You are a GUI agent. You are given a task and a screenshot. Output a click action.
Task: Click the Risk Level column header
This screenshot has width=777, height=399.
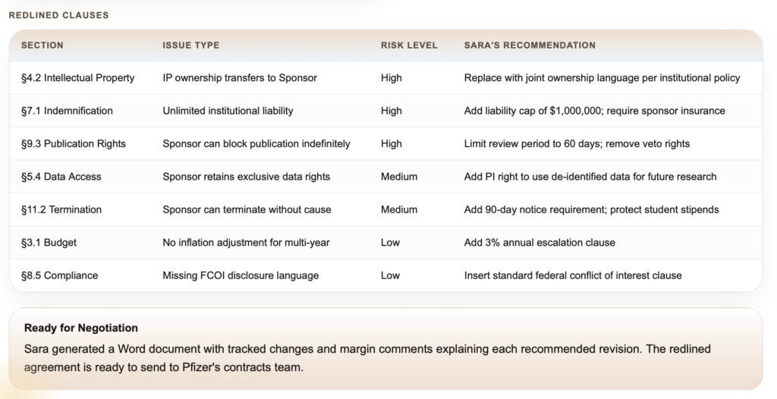[409, 46]
